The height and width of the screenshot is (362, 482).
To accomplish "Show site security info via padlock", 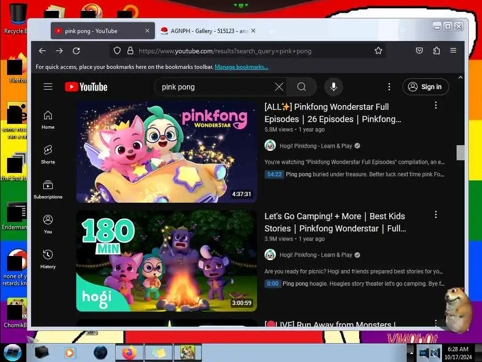I will pyautogui.click(x=130, y=51).
